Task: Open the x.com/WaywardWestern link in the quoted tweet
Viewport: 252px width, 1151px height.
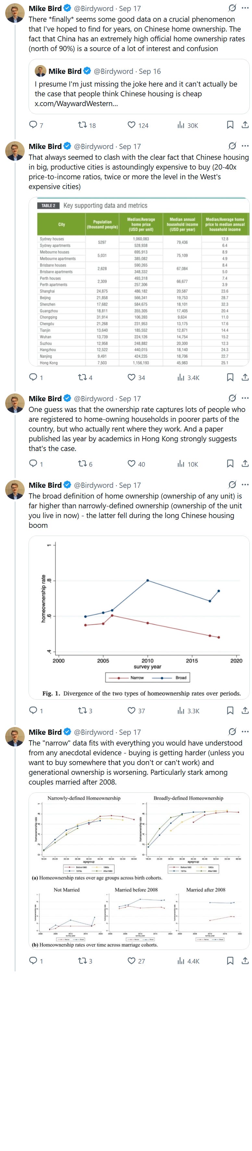Action: click(x=76, y=104)
